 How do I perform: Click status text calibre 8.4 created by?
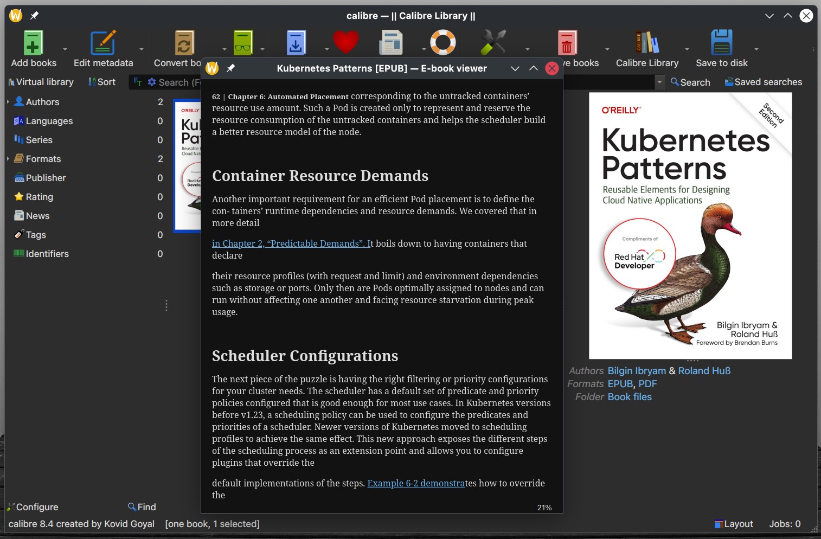pos(81,524)
